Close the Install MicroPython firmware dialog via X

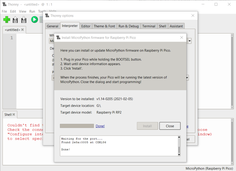coord(182,38)
